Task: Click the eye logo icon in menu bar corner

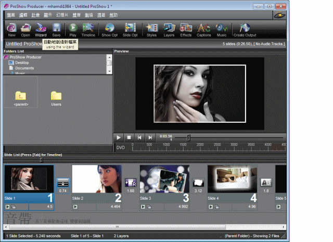Action: [279, 15]
